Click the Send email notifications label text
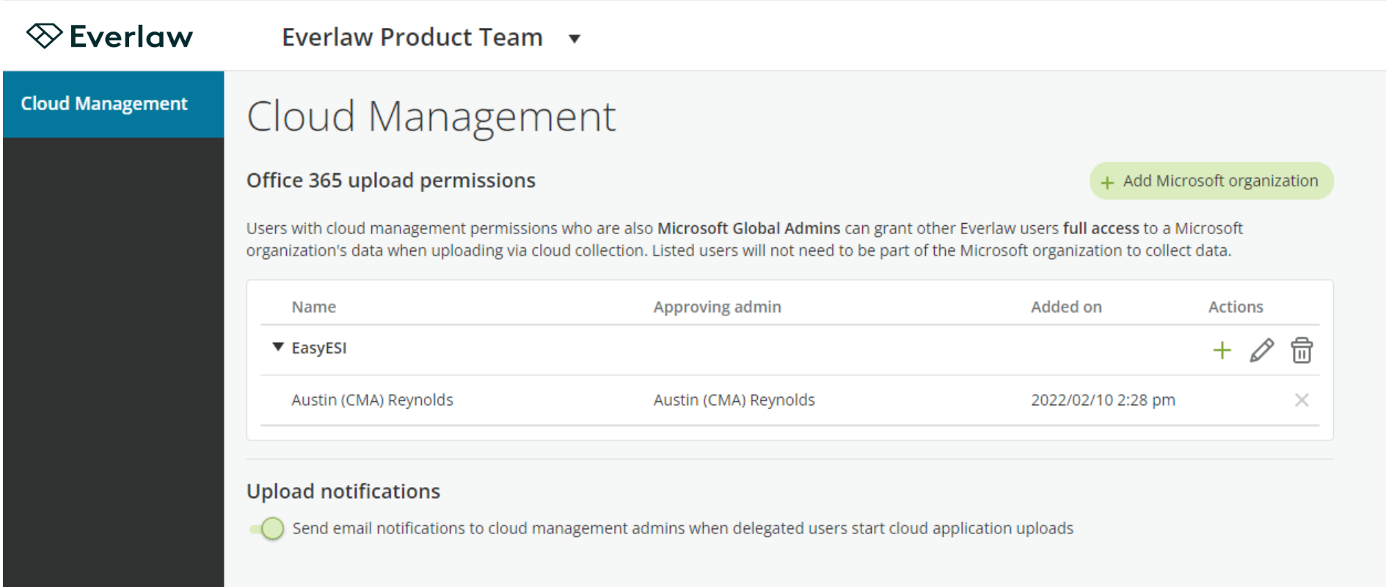The width and height of the screenshot is (1386, 587). (682, 528)
